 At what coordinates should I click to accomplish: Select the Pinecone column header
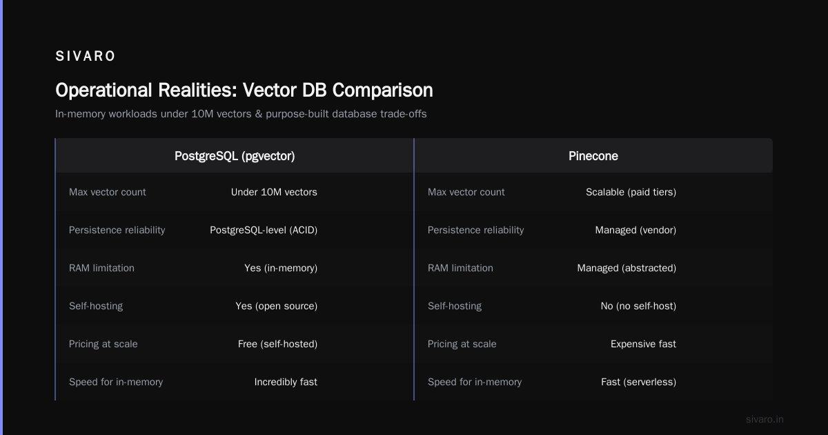593,156
